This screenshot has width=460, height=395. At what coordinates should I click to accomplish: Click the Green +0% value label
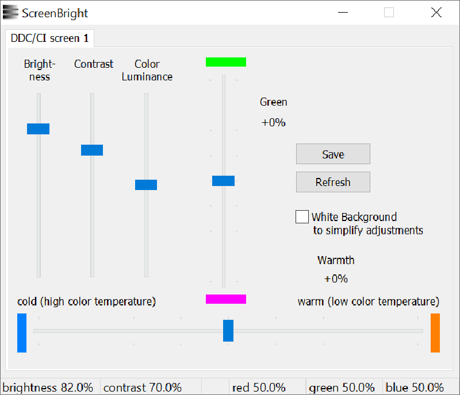tap(273, 112)
